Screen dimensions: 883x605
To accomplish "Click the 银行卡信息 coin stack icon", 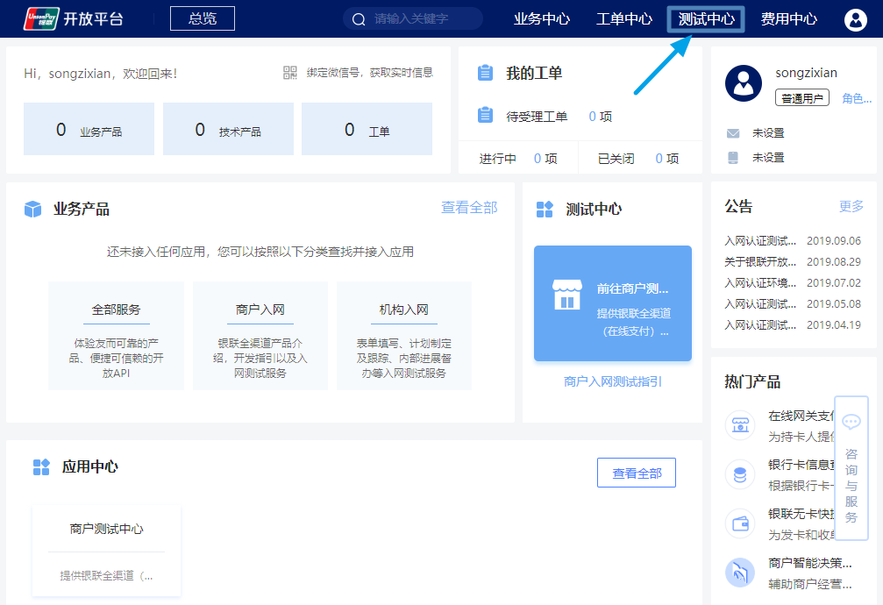I will pyautogui.click(x=740, y=474).
